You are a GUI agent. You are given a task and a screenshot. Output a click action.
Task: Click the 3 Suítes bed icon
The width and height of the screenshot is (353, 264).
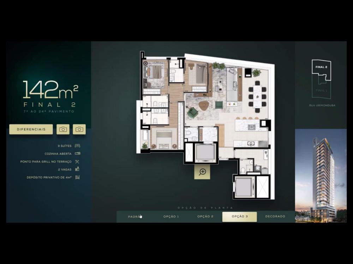coord(77,146)
